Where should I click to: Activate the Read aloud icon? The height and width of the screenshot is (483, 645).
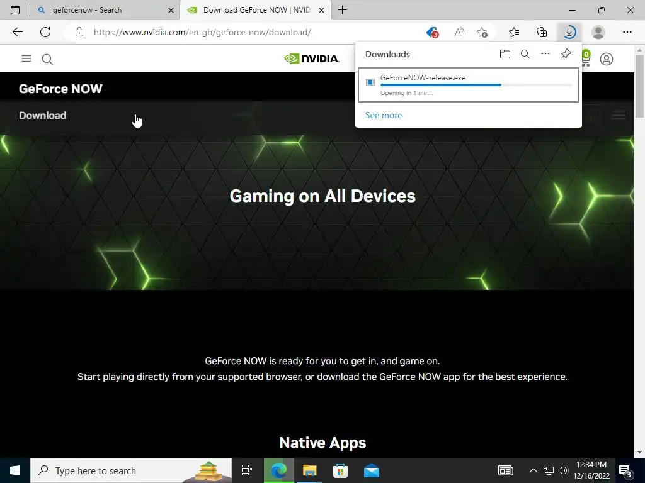459,32
